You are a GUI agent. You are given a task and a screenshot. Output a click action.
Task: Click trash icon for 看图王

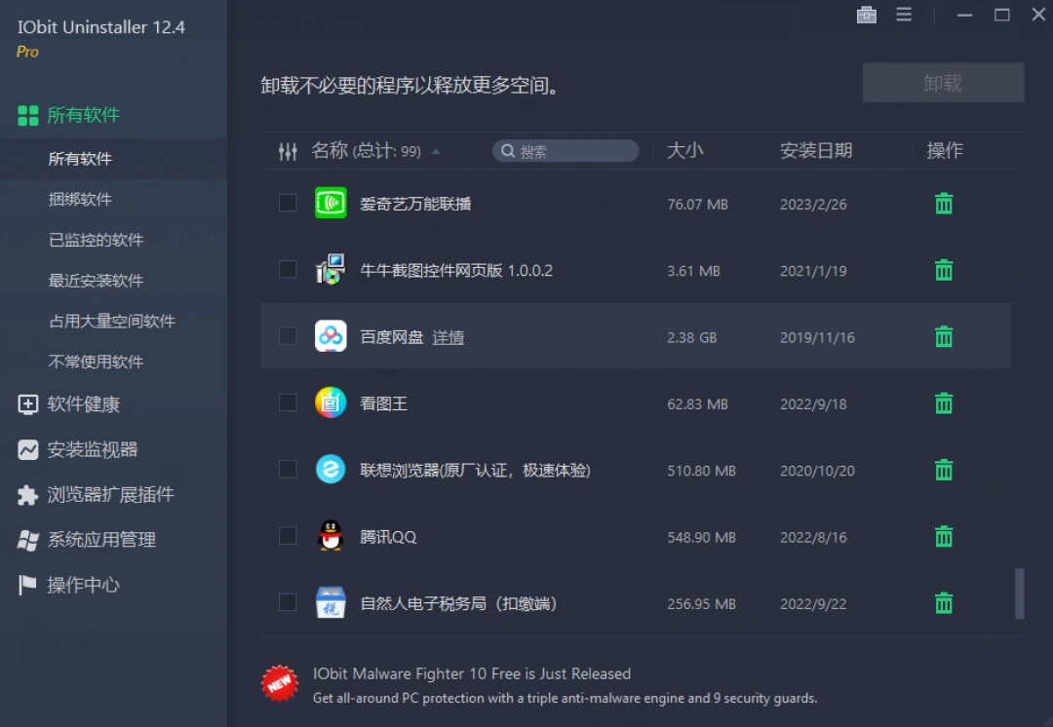tap(944, 402)
